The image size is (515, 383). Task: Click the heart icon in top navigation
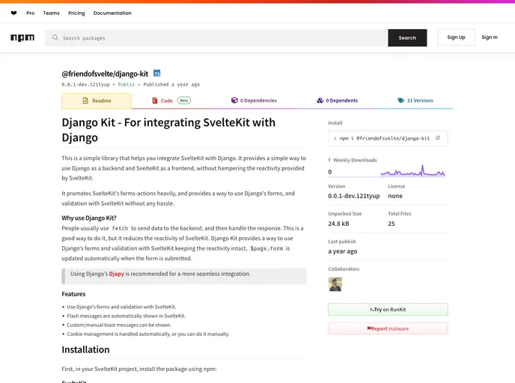tap(13, 13)
